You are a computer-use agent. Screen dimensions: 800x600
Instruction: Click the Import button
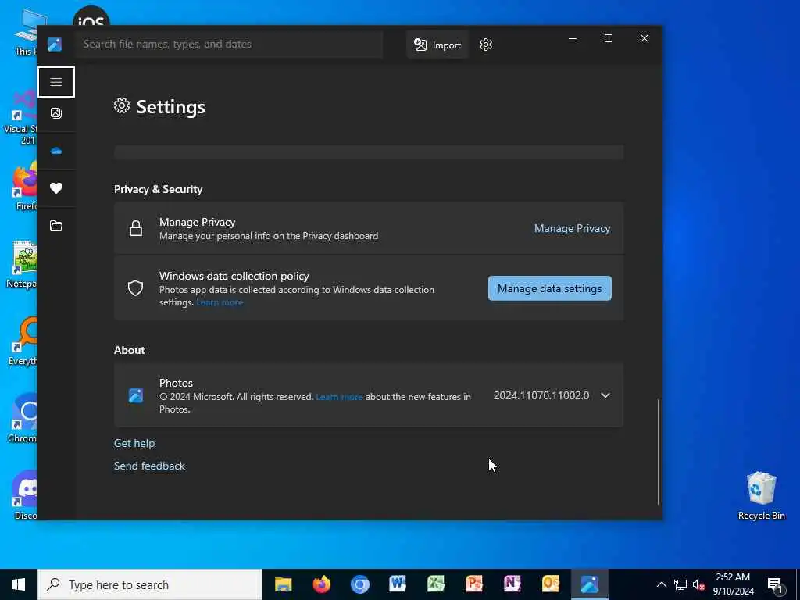tap(437, 45)
